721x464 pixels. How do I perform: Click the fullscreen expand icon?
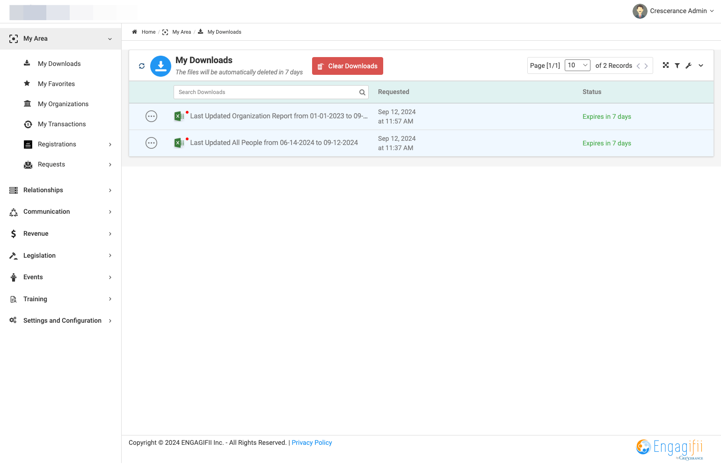[666, 65]
